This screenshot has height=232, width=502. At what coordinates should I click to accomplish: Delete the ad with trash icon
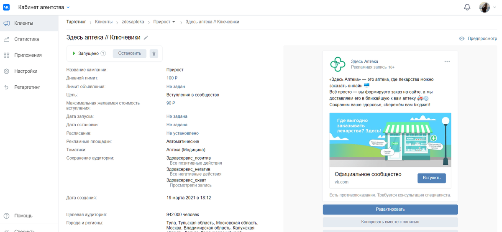(154, 54)
